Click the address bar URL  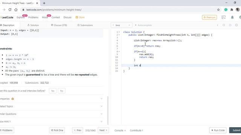(54, 10)
